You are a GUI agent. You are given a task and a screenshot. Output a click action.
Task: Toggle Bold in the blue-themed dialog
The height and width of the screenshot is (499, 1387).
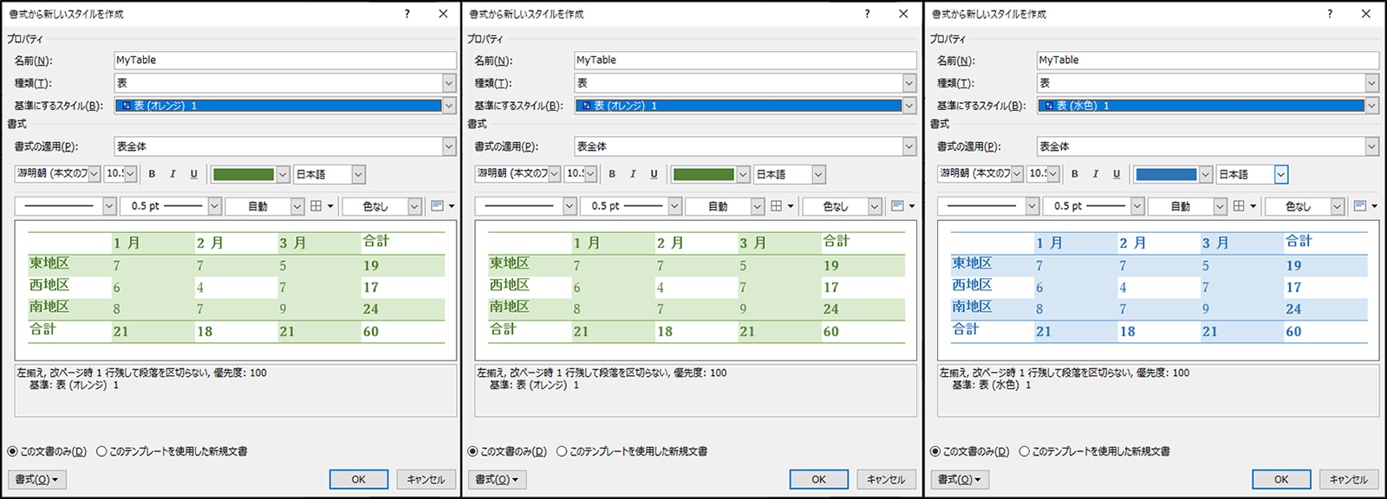click(1074, 174)
